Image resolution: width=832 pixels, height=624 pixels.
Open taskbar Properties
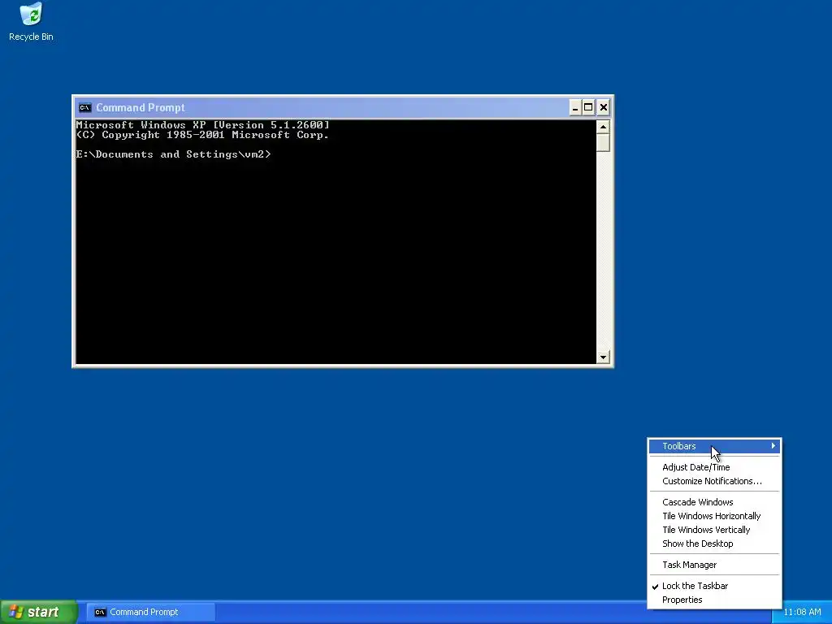[714, 600]
